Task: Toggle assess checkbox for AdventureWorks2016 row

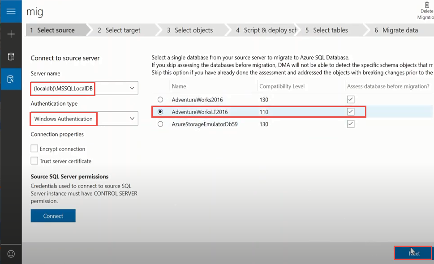Action: click(351, 99)
